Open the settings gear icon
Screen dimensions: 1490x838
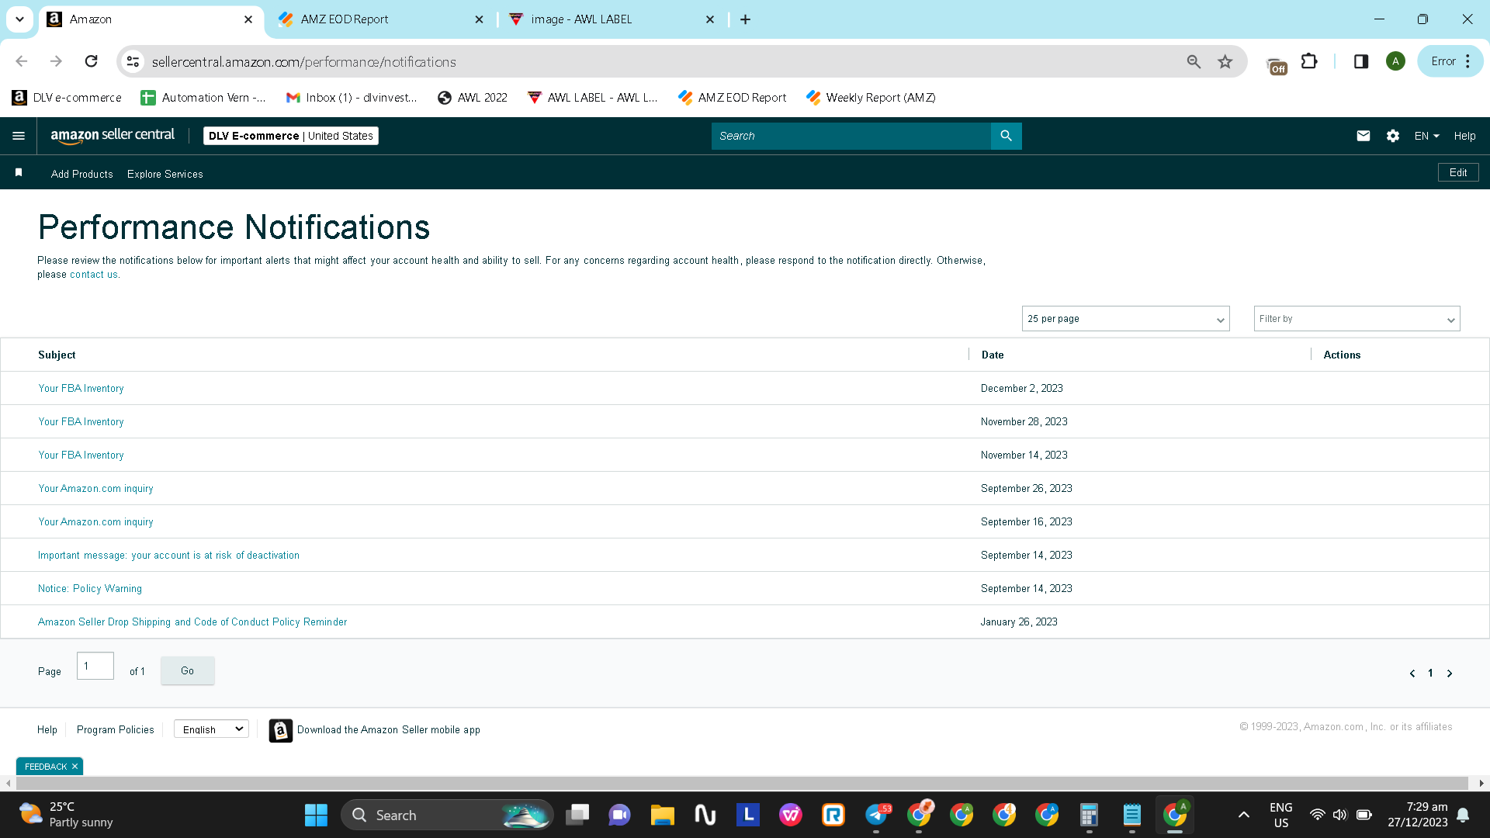click(x=1393, y=136)
